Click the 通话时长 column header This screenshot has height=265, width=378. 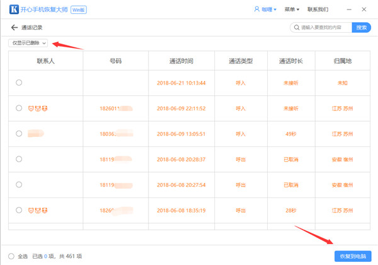[x=291, y=61]
